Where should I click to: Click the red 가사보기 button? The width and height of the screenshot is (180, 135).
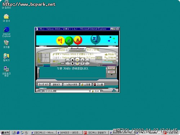coord(112,68)
